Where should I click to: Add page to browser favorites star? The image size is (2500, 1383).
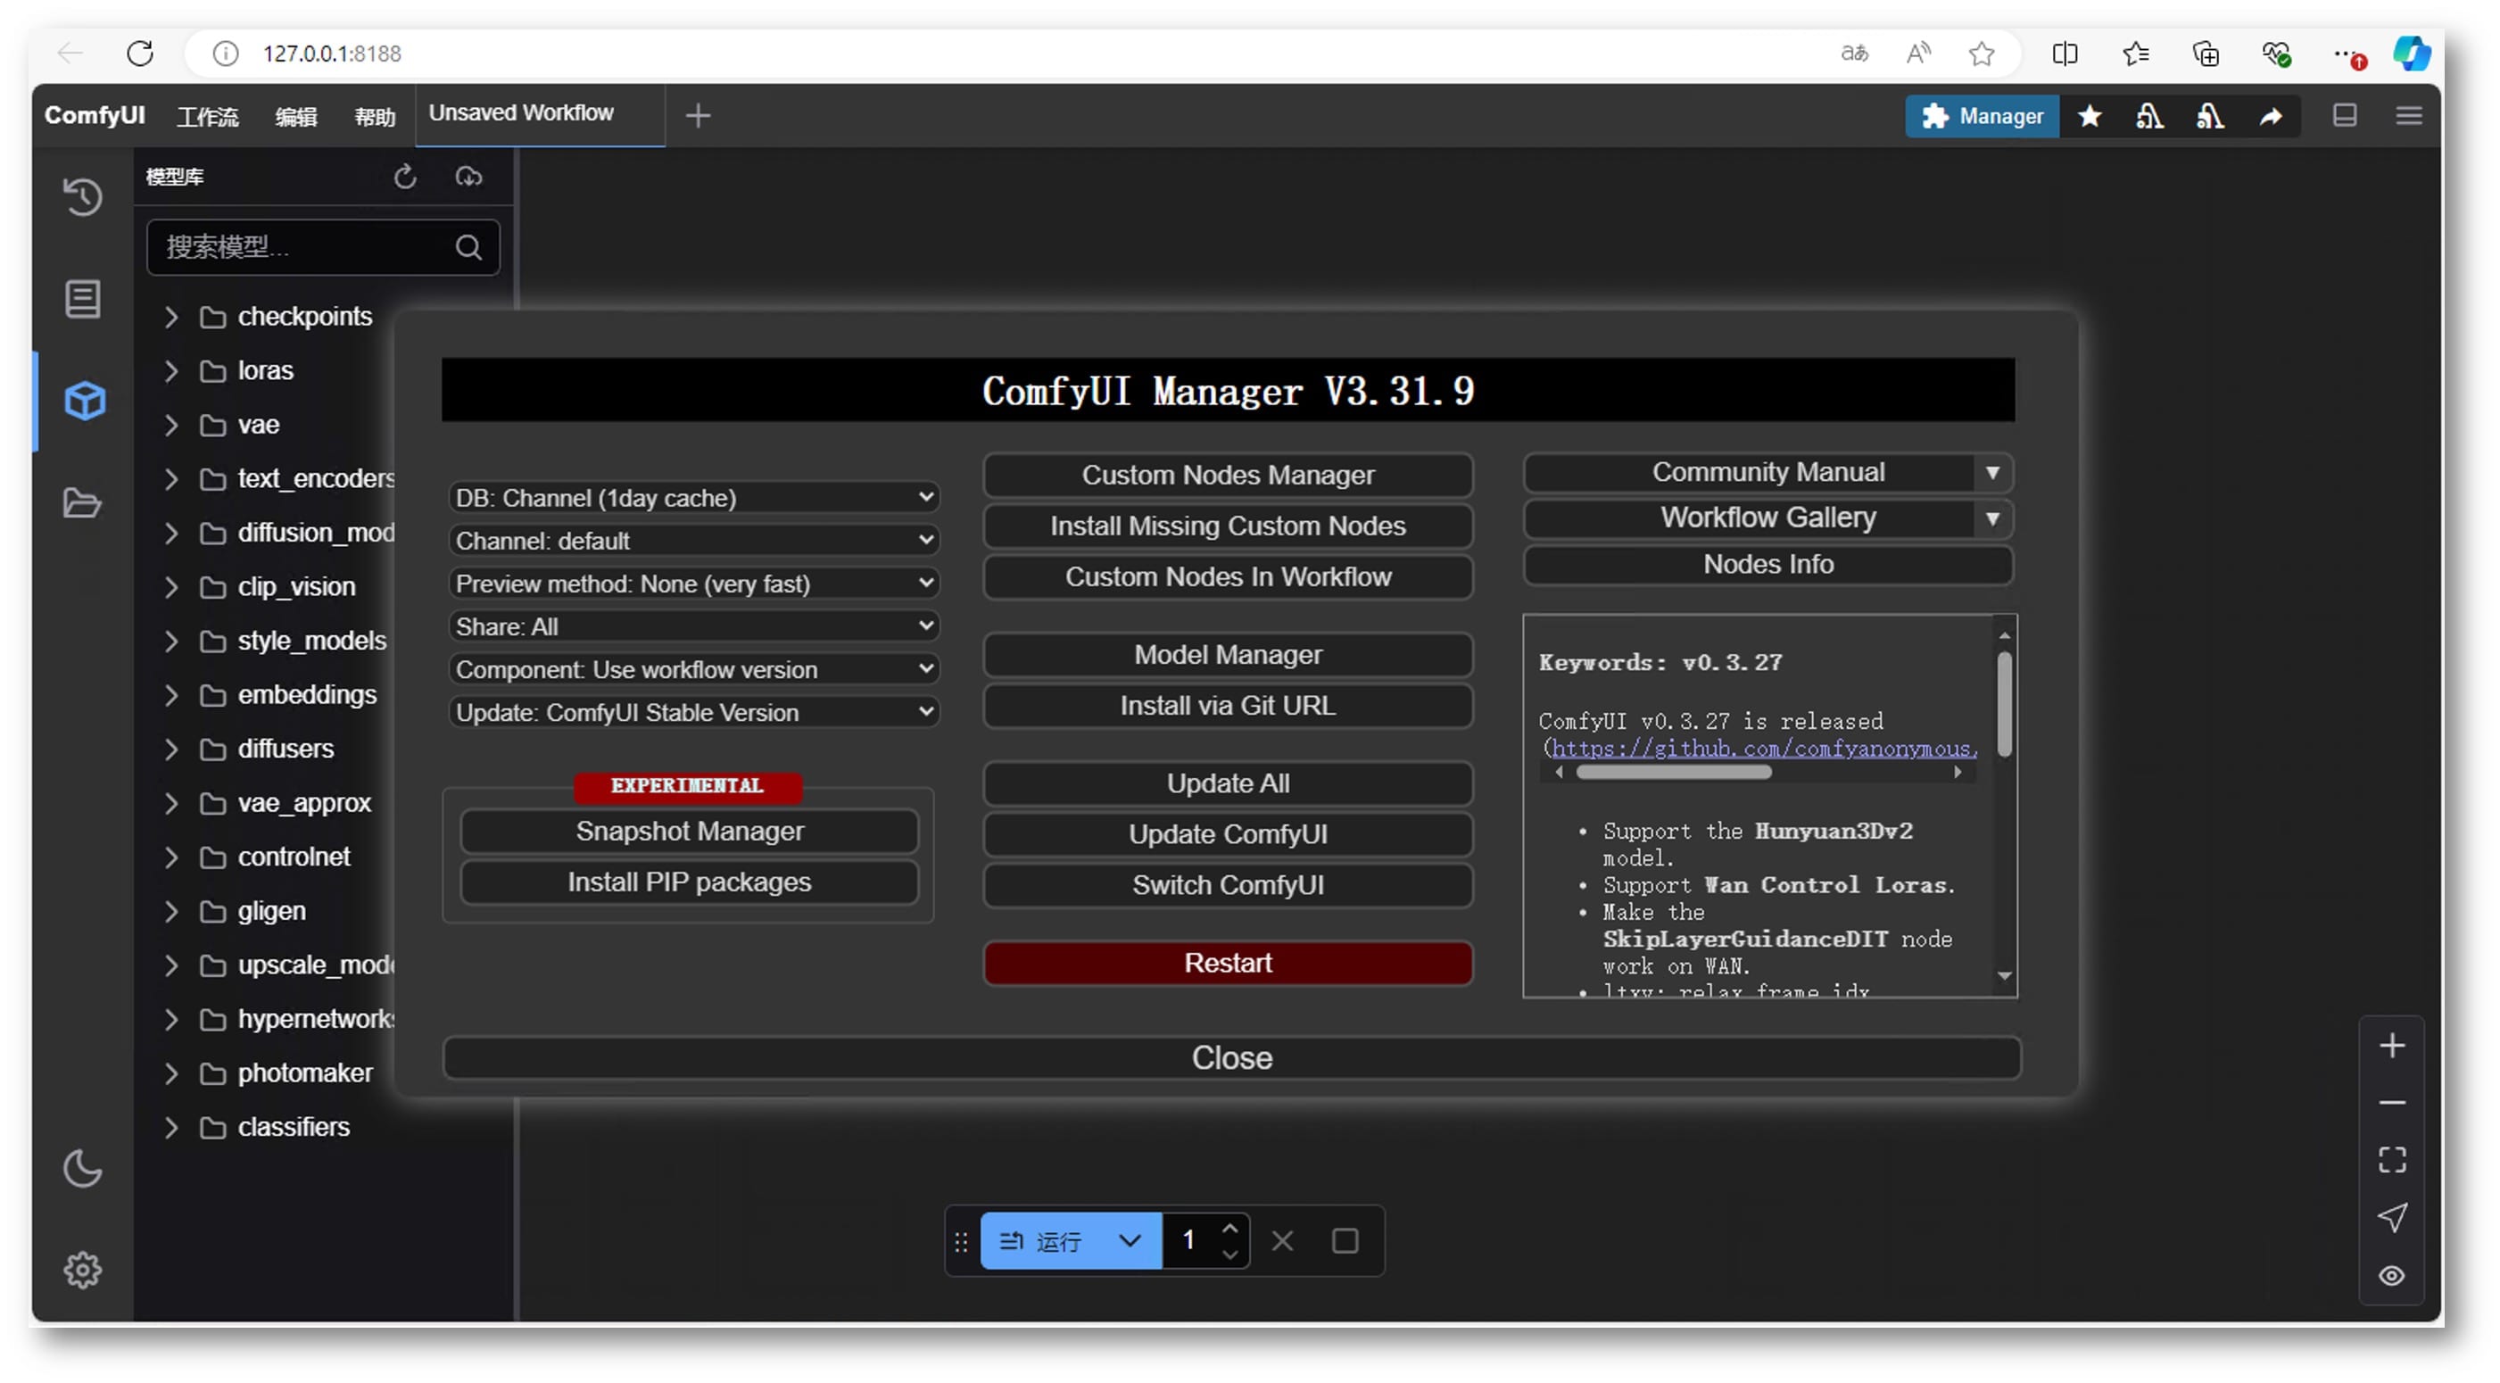pos(1981,54)
